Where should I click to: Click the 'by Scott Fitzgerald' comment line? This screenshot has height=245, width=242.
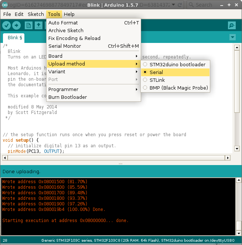(32, 113)
